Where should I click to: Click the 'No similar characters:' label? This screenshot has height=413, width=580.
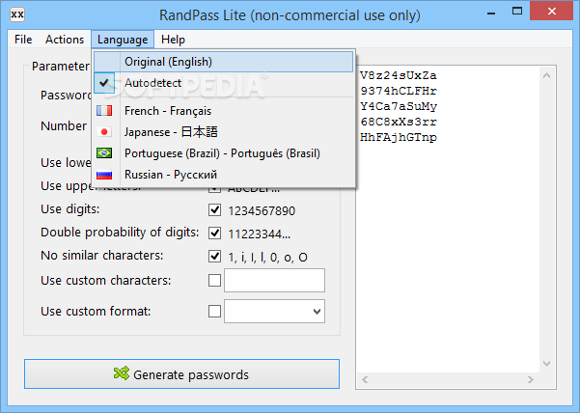click(x=101, y=256)
